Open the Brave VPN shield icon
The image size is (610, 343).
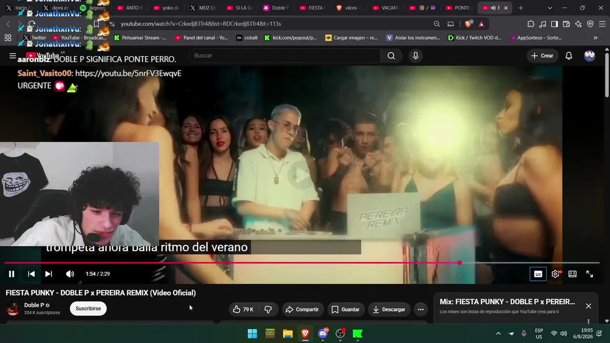click(x=590, y=24)
